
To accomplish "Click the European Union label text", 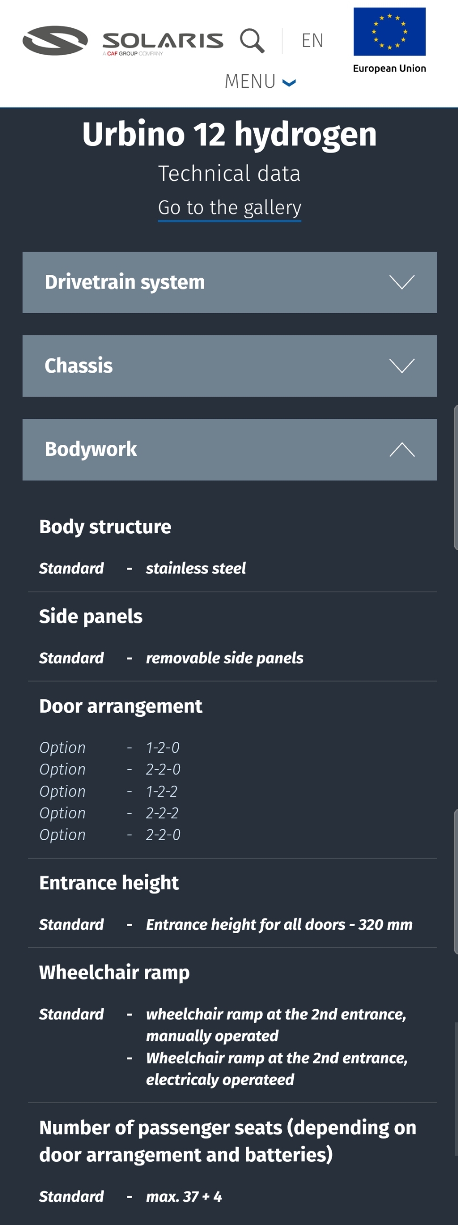I will [x=389, y=68].
